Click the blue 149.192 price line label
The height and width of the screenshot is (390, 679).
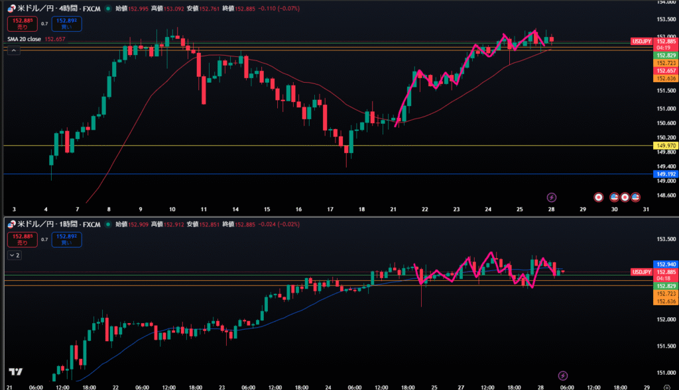pyautogui.click(x=664, y=175)
